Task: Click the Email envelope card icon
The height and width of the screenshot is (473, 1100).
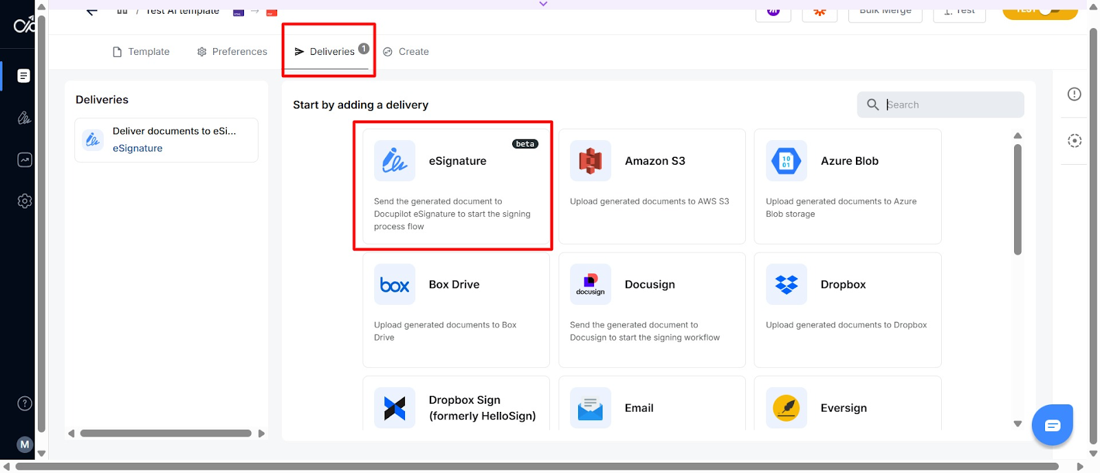Action: coord(591,408)
